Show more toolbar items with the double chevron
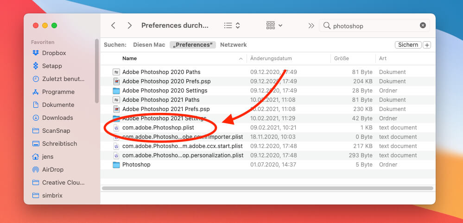The width and height of the screenshot is (463, 223). click(x=311, y=25)
